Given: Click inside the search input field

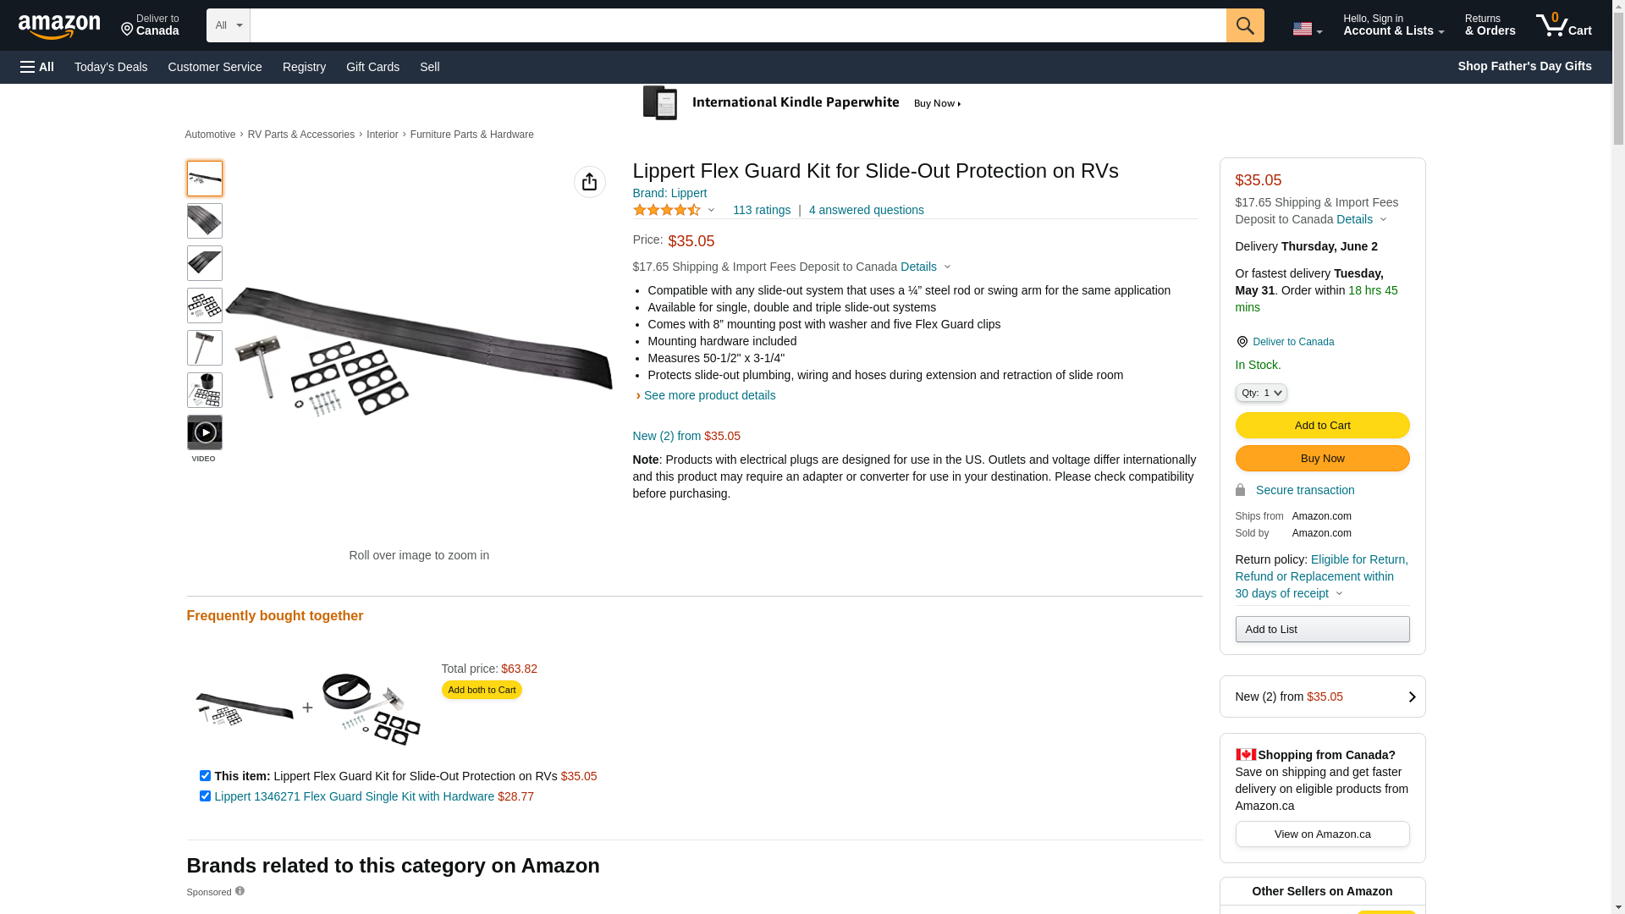Looking at the screenshot, I should [738, 25].
